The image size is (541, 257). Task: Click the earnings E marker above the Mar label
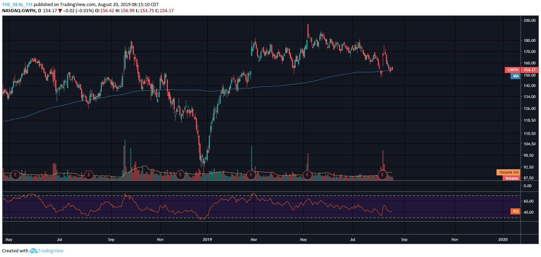[x=251, y=175]
